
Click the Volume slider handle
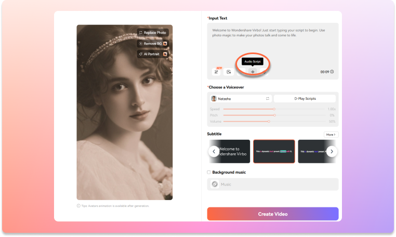269,122
